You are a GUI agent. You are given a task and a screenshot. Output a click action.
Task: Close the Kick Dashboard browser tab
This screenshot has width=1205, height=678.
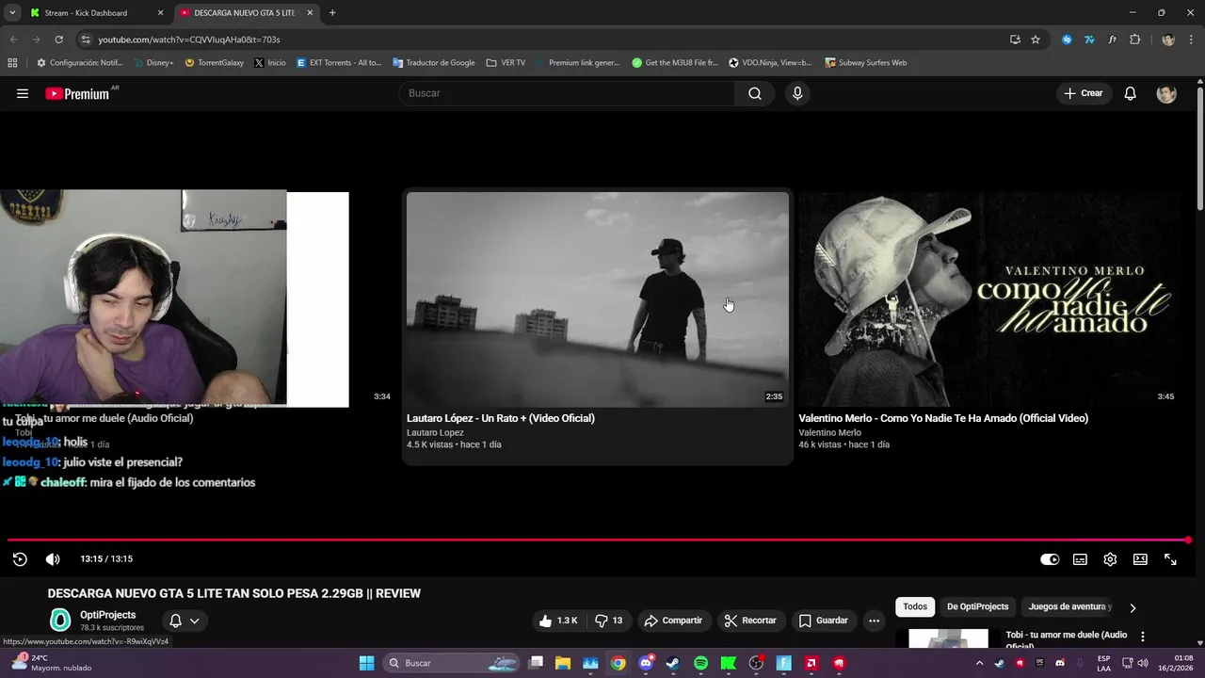tap(160, 13)
